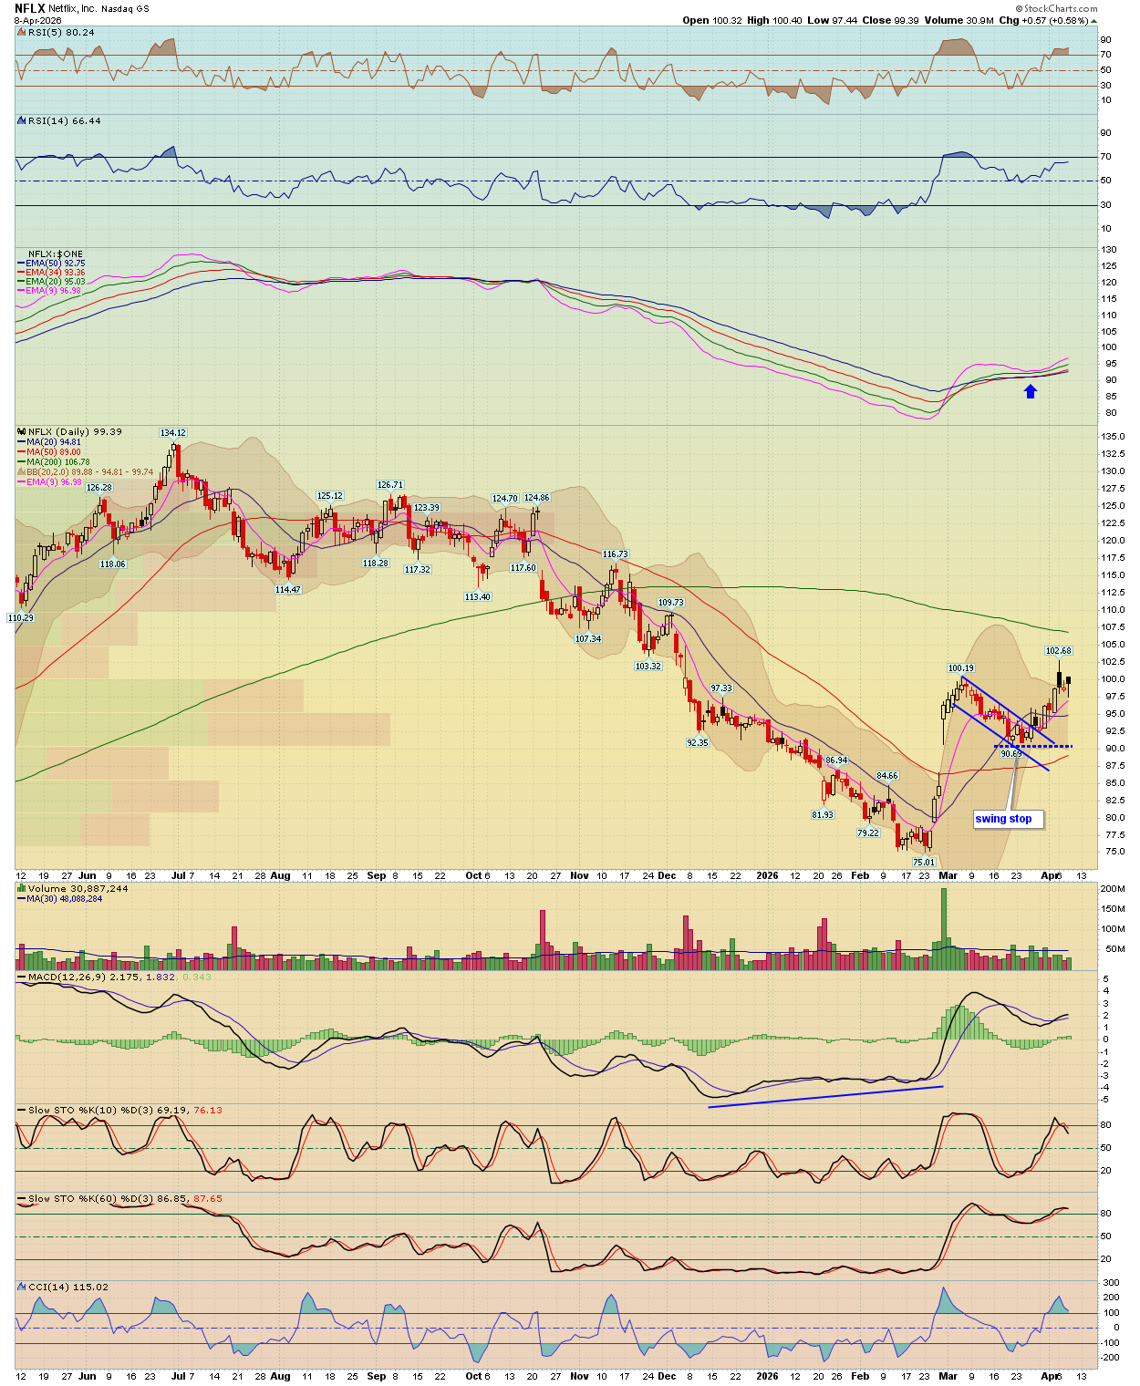
Task: Click the NFLX:$ONE panel label
Action: tap(55, 253)
